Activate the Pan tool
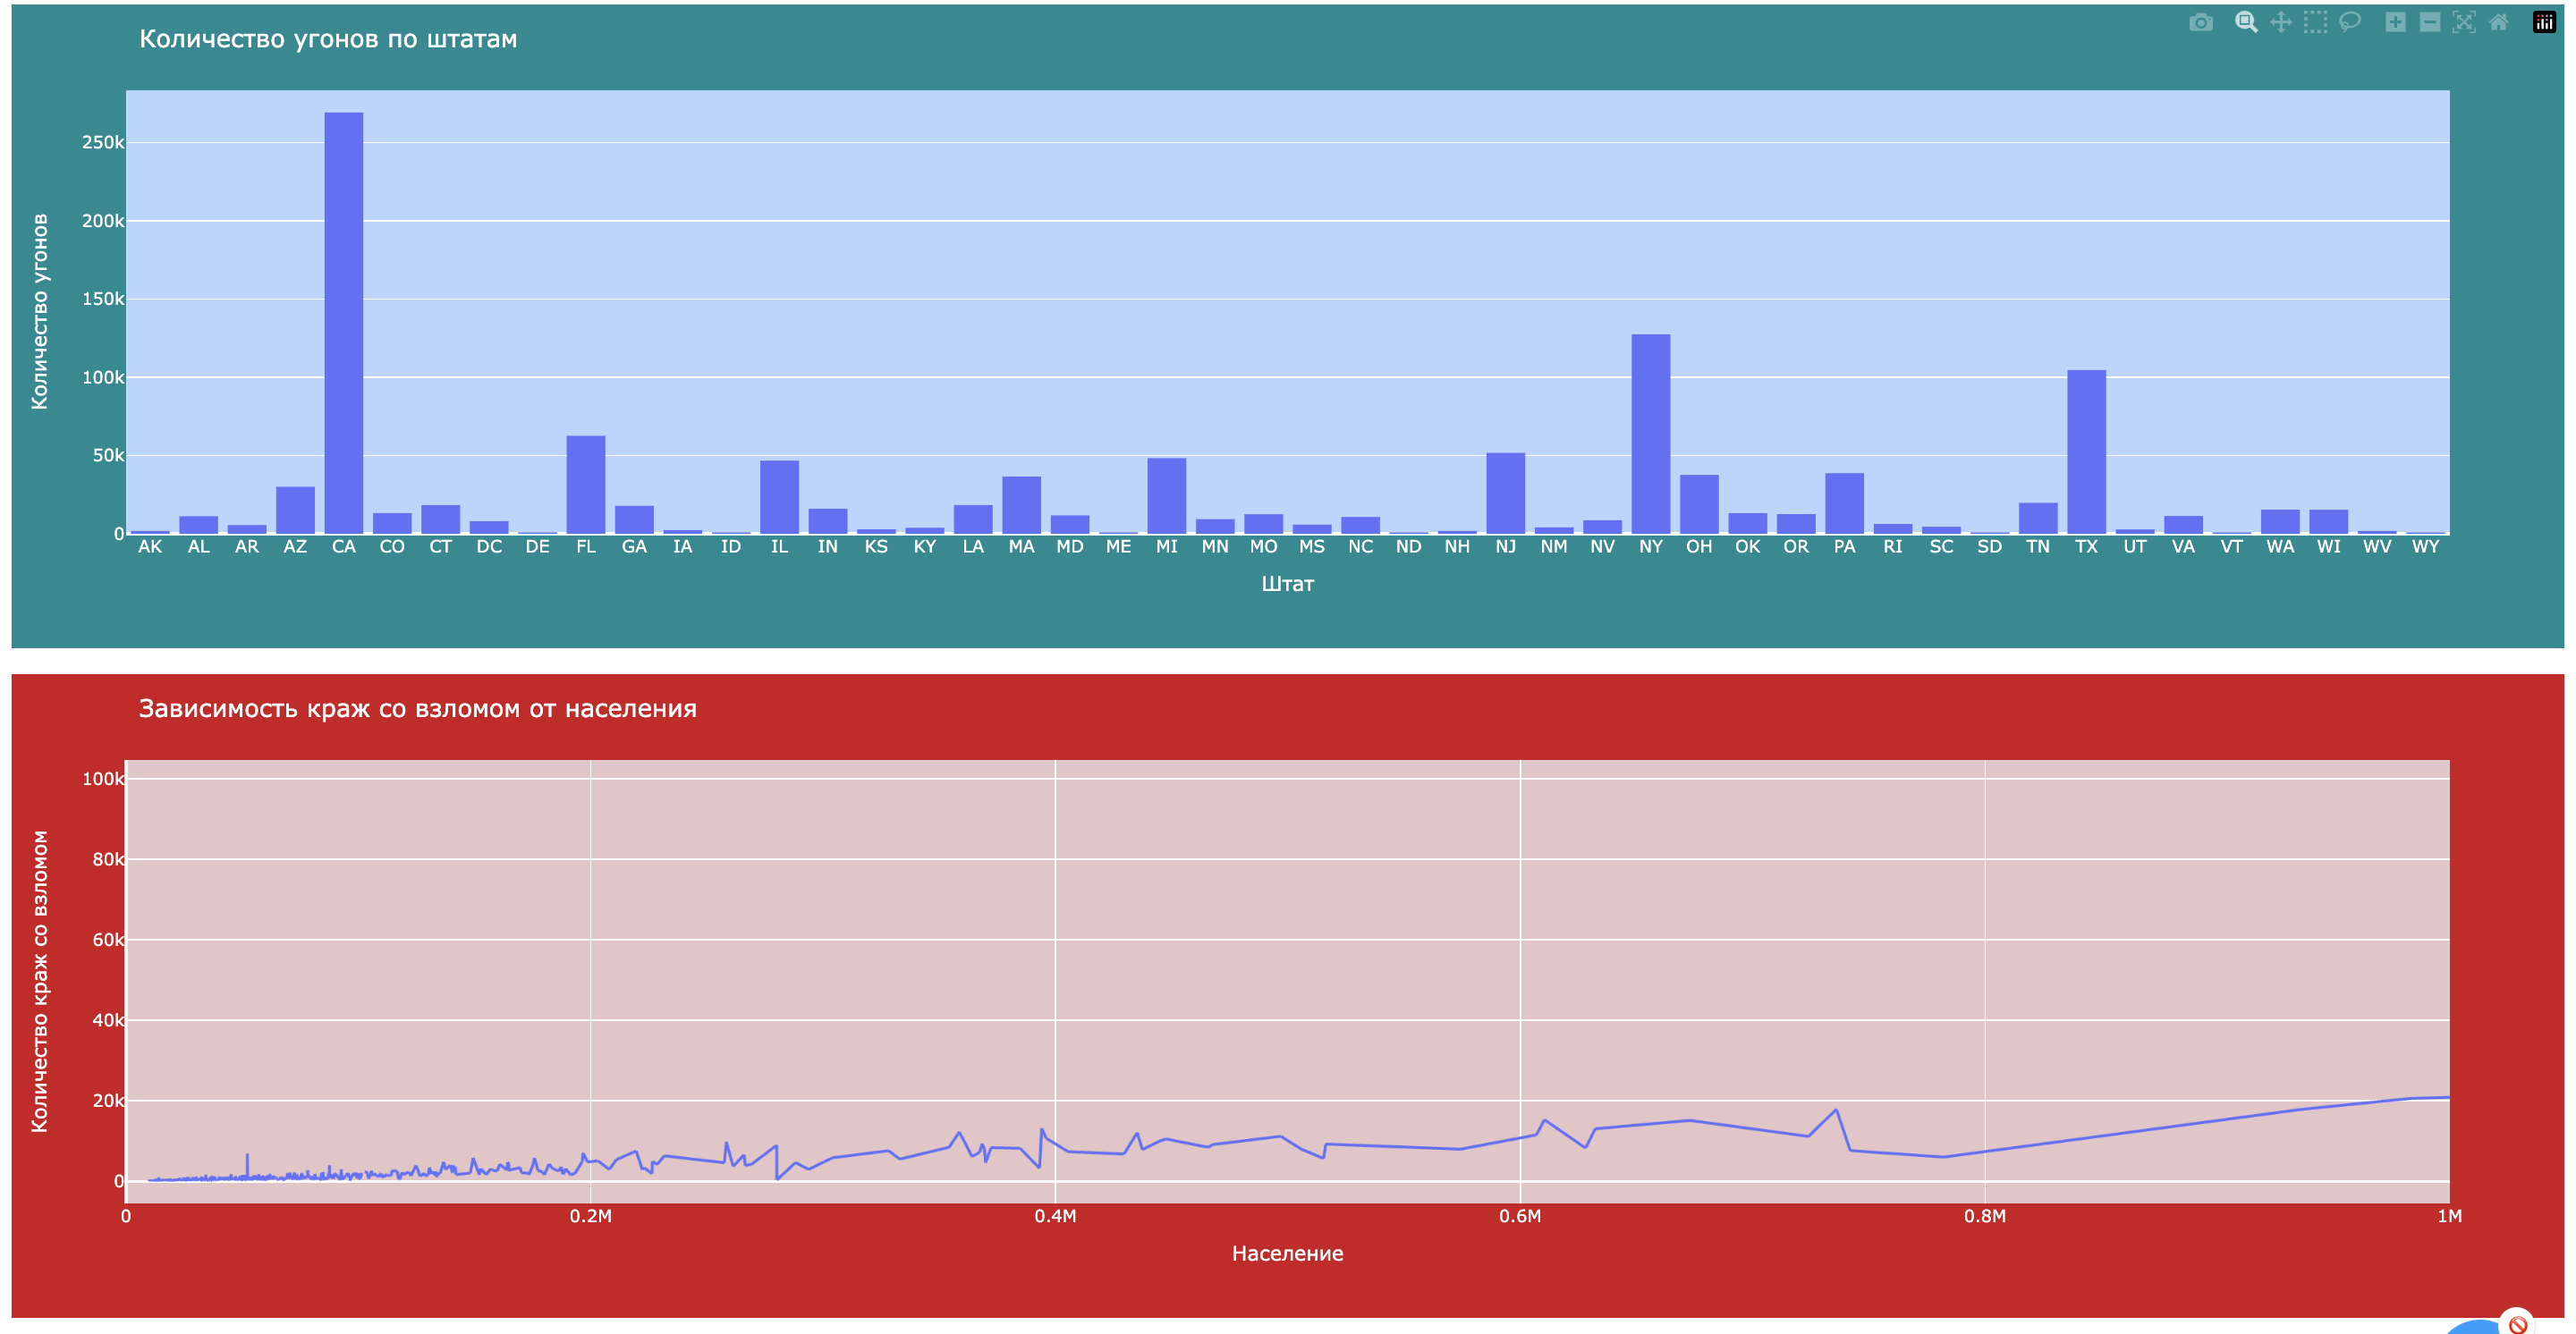Screen dimensions: 2576x1334 coord(2281,22)
